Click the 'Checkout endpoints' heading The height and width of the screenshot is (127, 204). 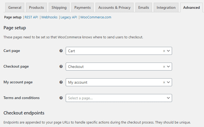click(24, 113)
